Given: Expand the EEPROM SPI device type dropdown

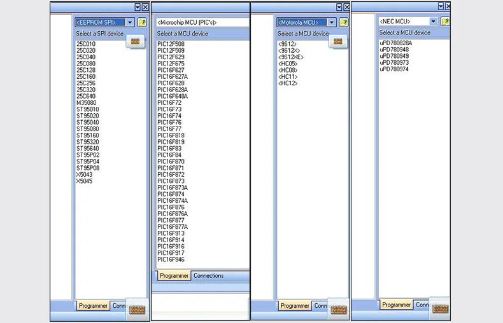Looking at the screenshot, I should (x=130, y=22).
